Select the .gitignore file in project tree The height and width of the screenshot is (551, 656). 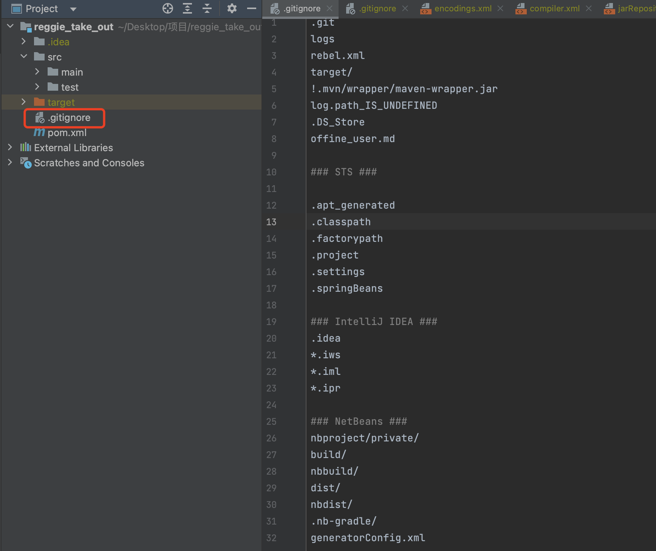[69, 118]
